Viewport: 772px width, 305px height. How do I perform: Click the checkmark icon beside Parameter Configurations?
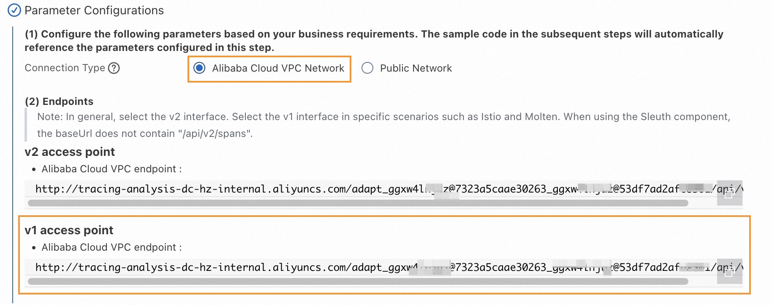coord(14,10)
